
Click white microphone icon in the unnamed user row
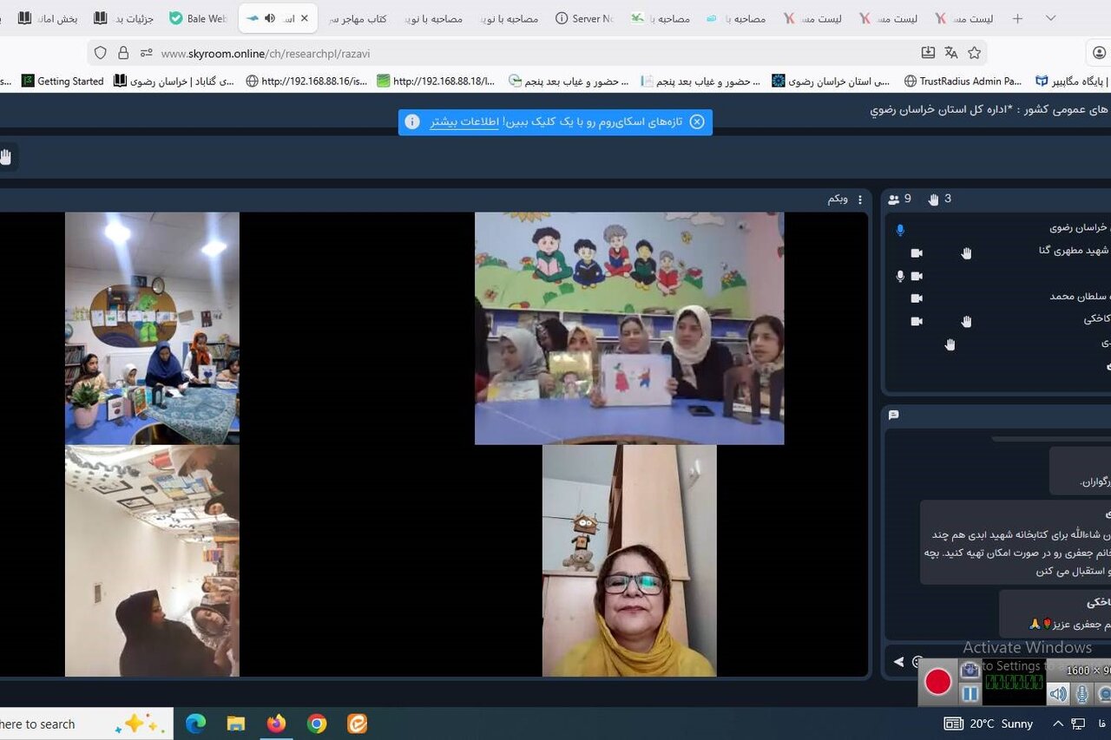[x=900, y=276]
